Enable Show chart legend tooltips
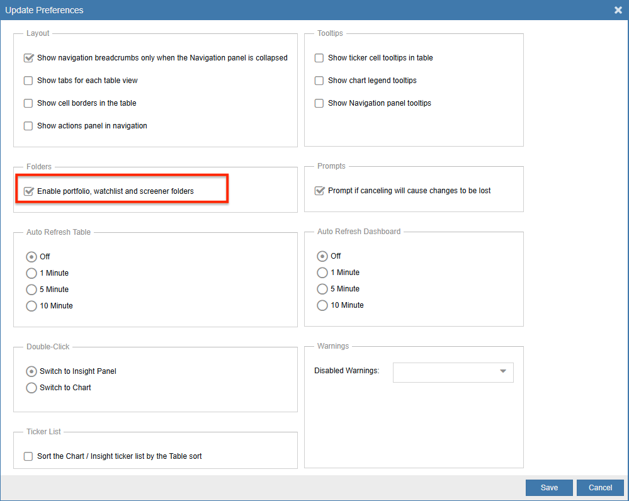 [319, 81]
